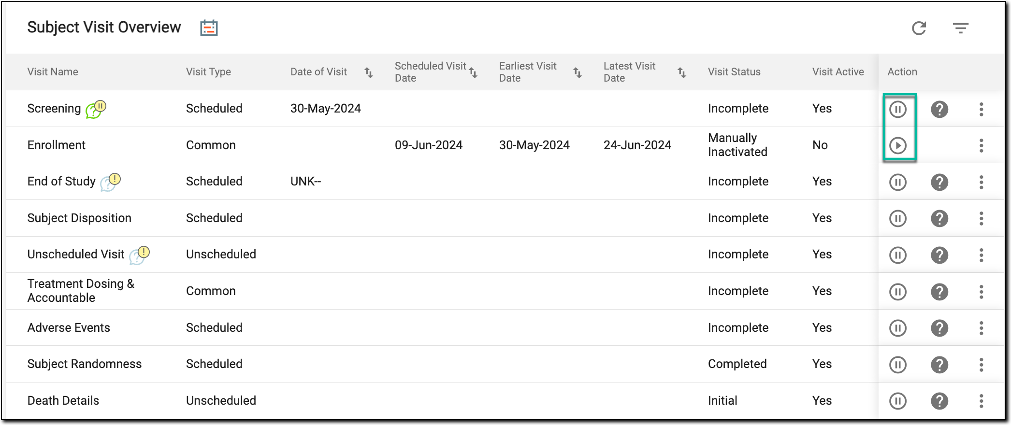Pause the Treatment Dosing & Accountable visit
Screen dimensions: 1011x425
coord(898,292)
